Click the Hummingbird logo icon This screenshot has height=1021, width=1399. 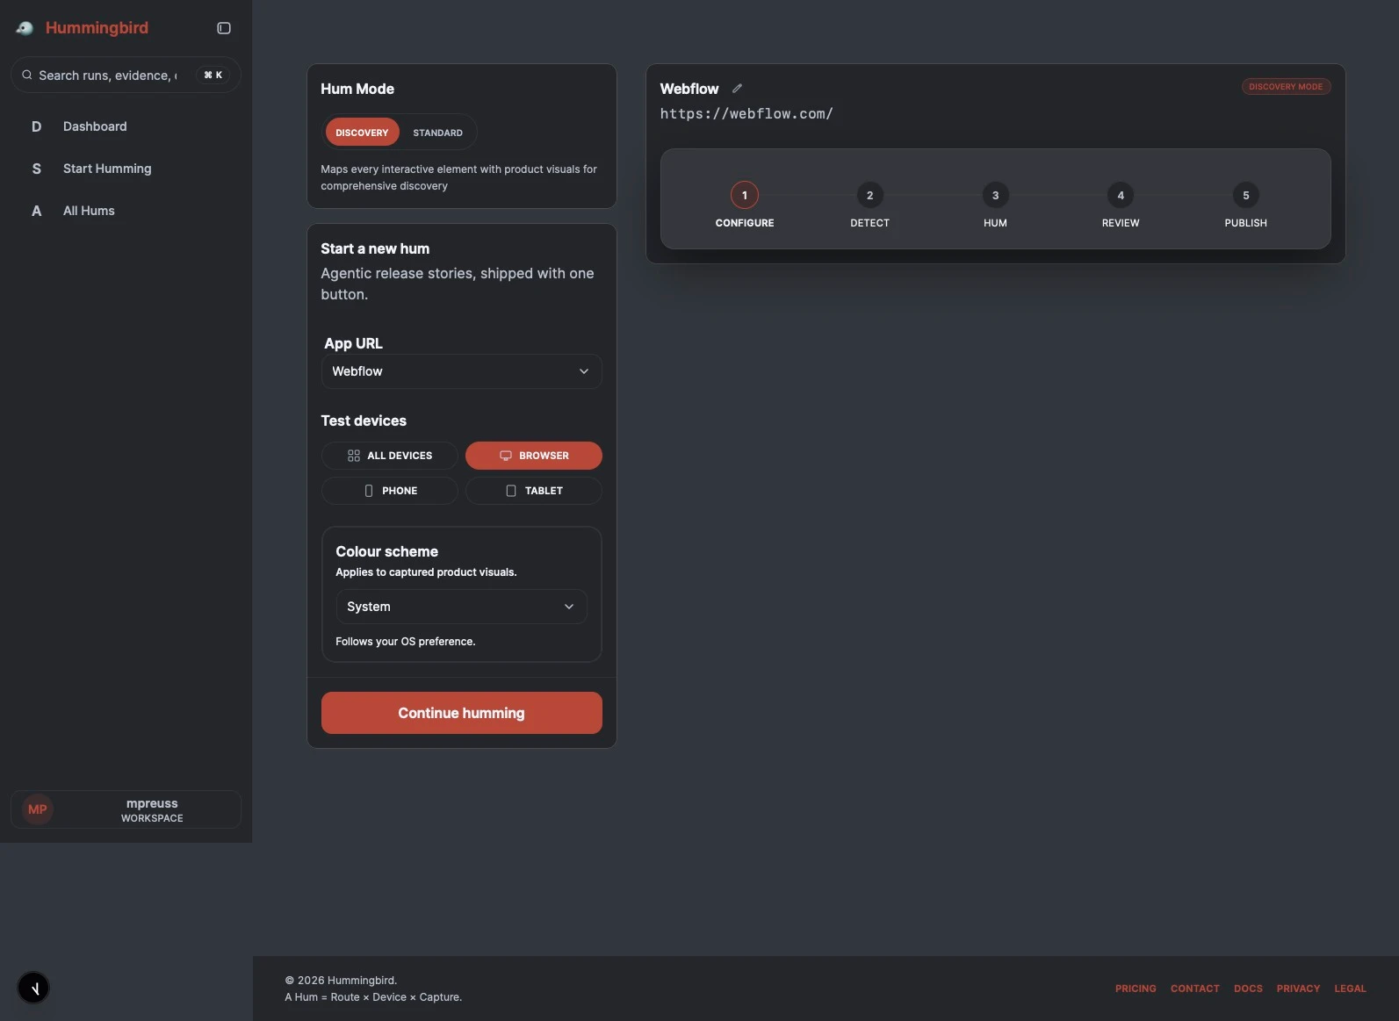pos(25,28)
